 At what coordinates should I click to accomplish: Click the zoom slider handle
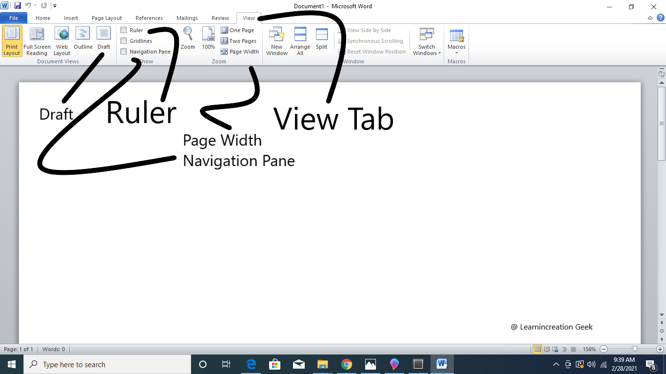[x=635, y=349]
